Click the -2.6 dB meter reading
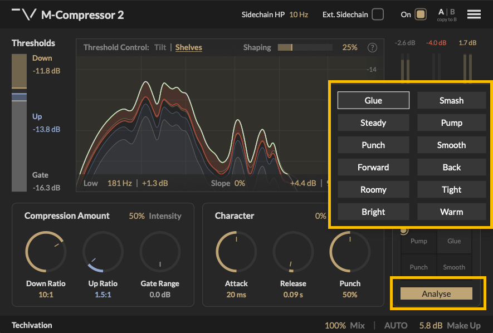The height and width of the screenshot is (333, 493). pos(405,43)
